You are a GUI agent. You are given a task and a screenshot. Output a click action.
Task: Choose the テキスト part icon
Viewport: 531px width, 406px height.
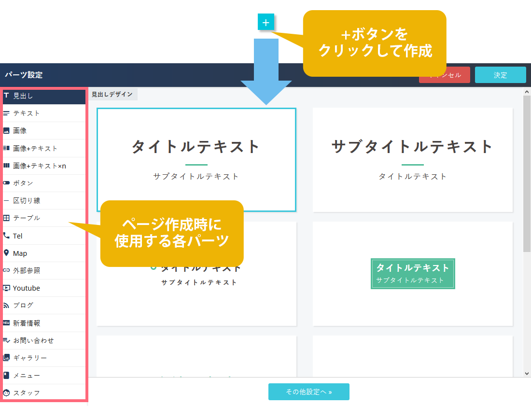tap(6, 113)
